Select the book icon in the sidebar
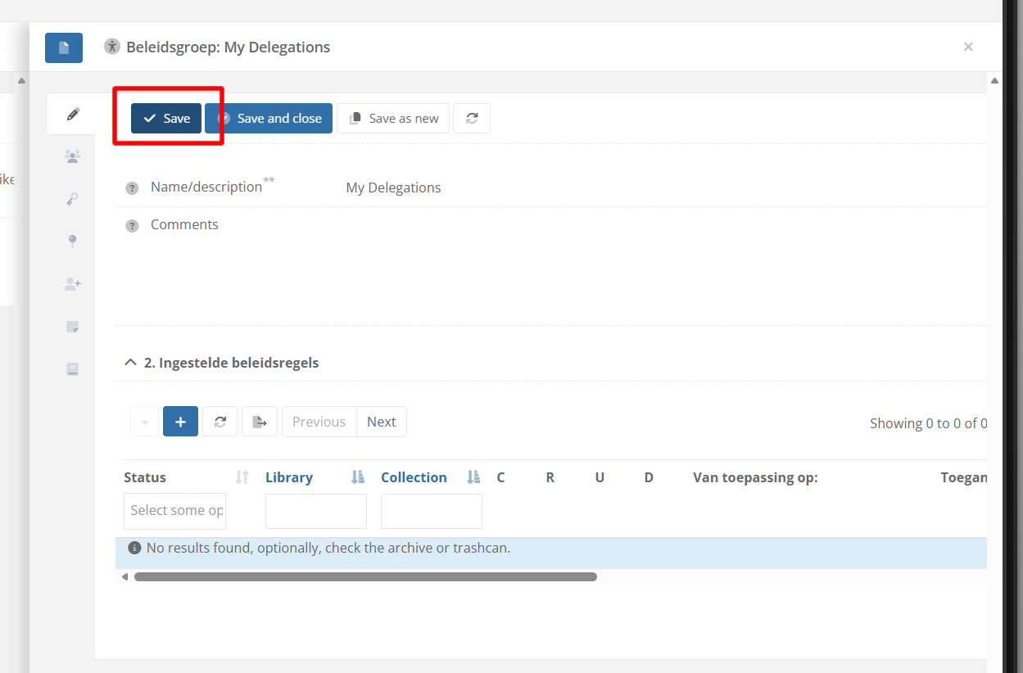The image size is (1023, 673). (73, 369)
